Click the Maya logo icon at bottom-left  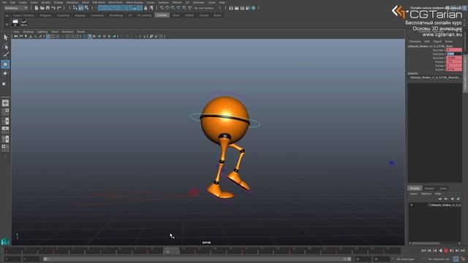[x=5, y=242]
